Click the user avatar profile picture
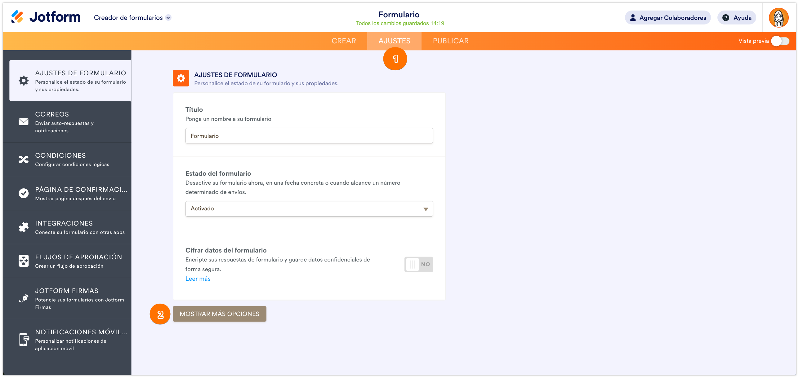The height and width of the screenshot is (378, 799). point(778,18)
